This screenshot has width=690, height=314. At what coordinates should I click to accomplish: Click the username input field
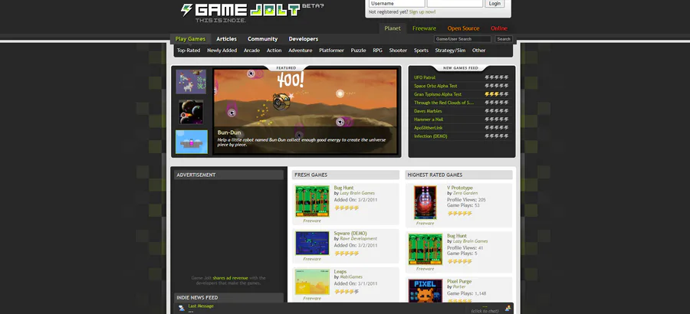coord(396,4)
